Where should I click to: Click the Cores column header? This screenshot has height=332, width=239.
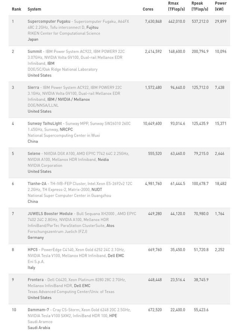point(148,9)
